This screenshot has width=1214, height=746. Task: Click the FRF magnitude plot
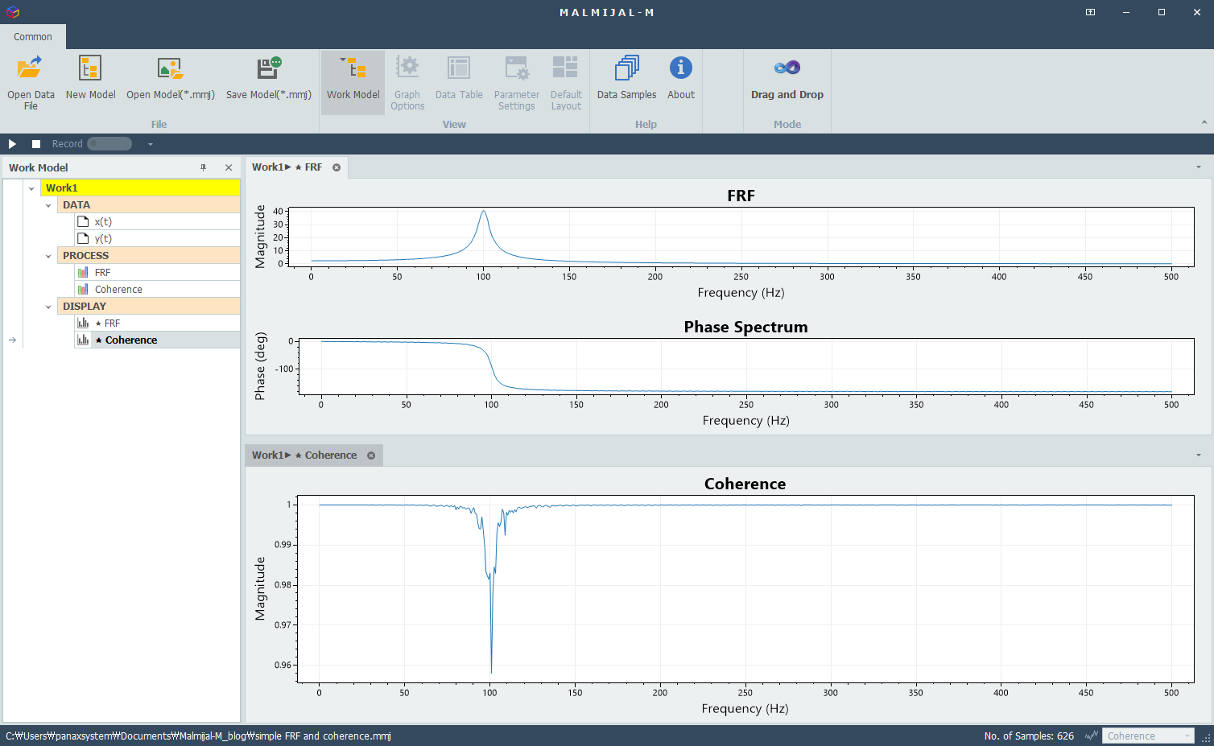tap(741, 237)
